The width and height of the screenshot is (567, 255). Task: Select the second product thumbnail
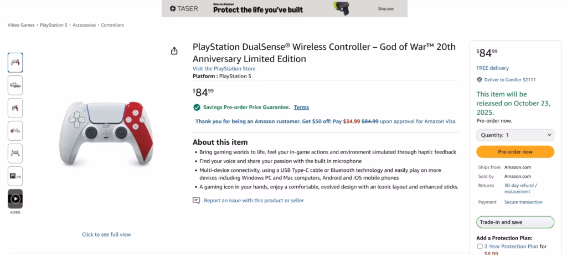click(x=16, y=85)
